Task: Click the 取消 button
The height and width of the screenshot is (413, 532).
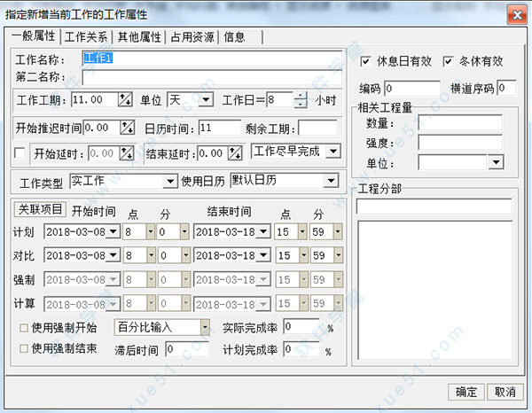Action: 505,392
